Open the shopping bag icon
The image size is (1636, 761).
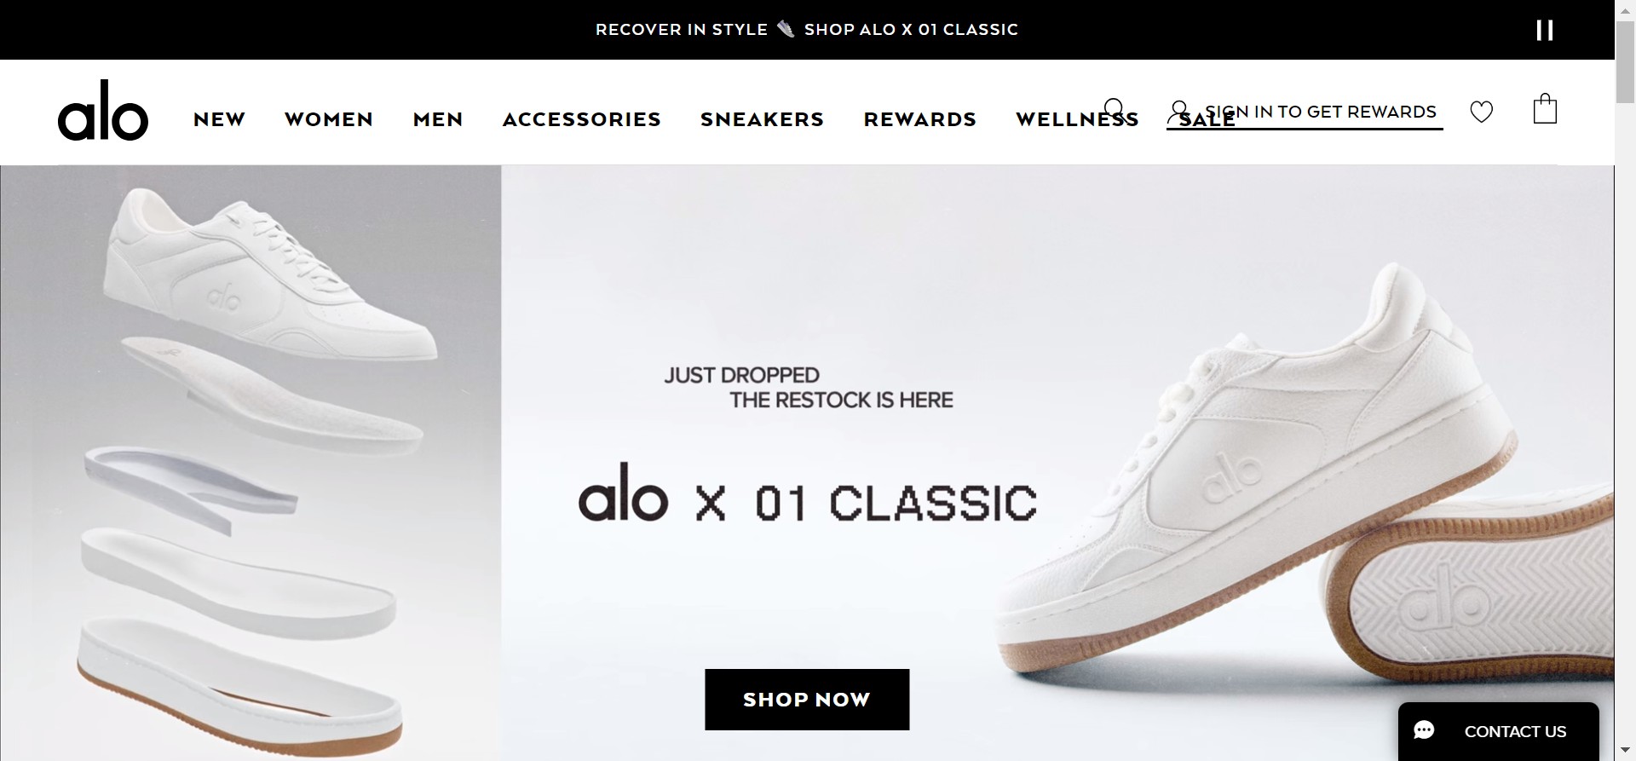point(1545,109)
